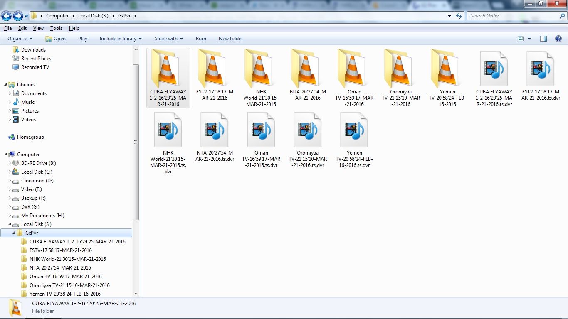The height and width of the screenshot is (319, 568).
Task: Click the Play toolbar button
Action: click(83, 39)
